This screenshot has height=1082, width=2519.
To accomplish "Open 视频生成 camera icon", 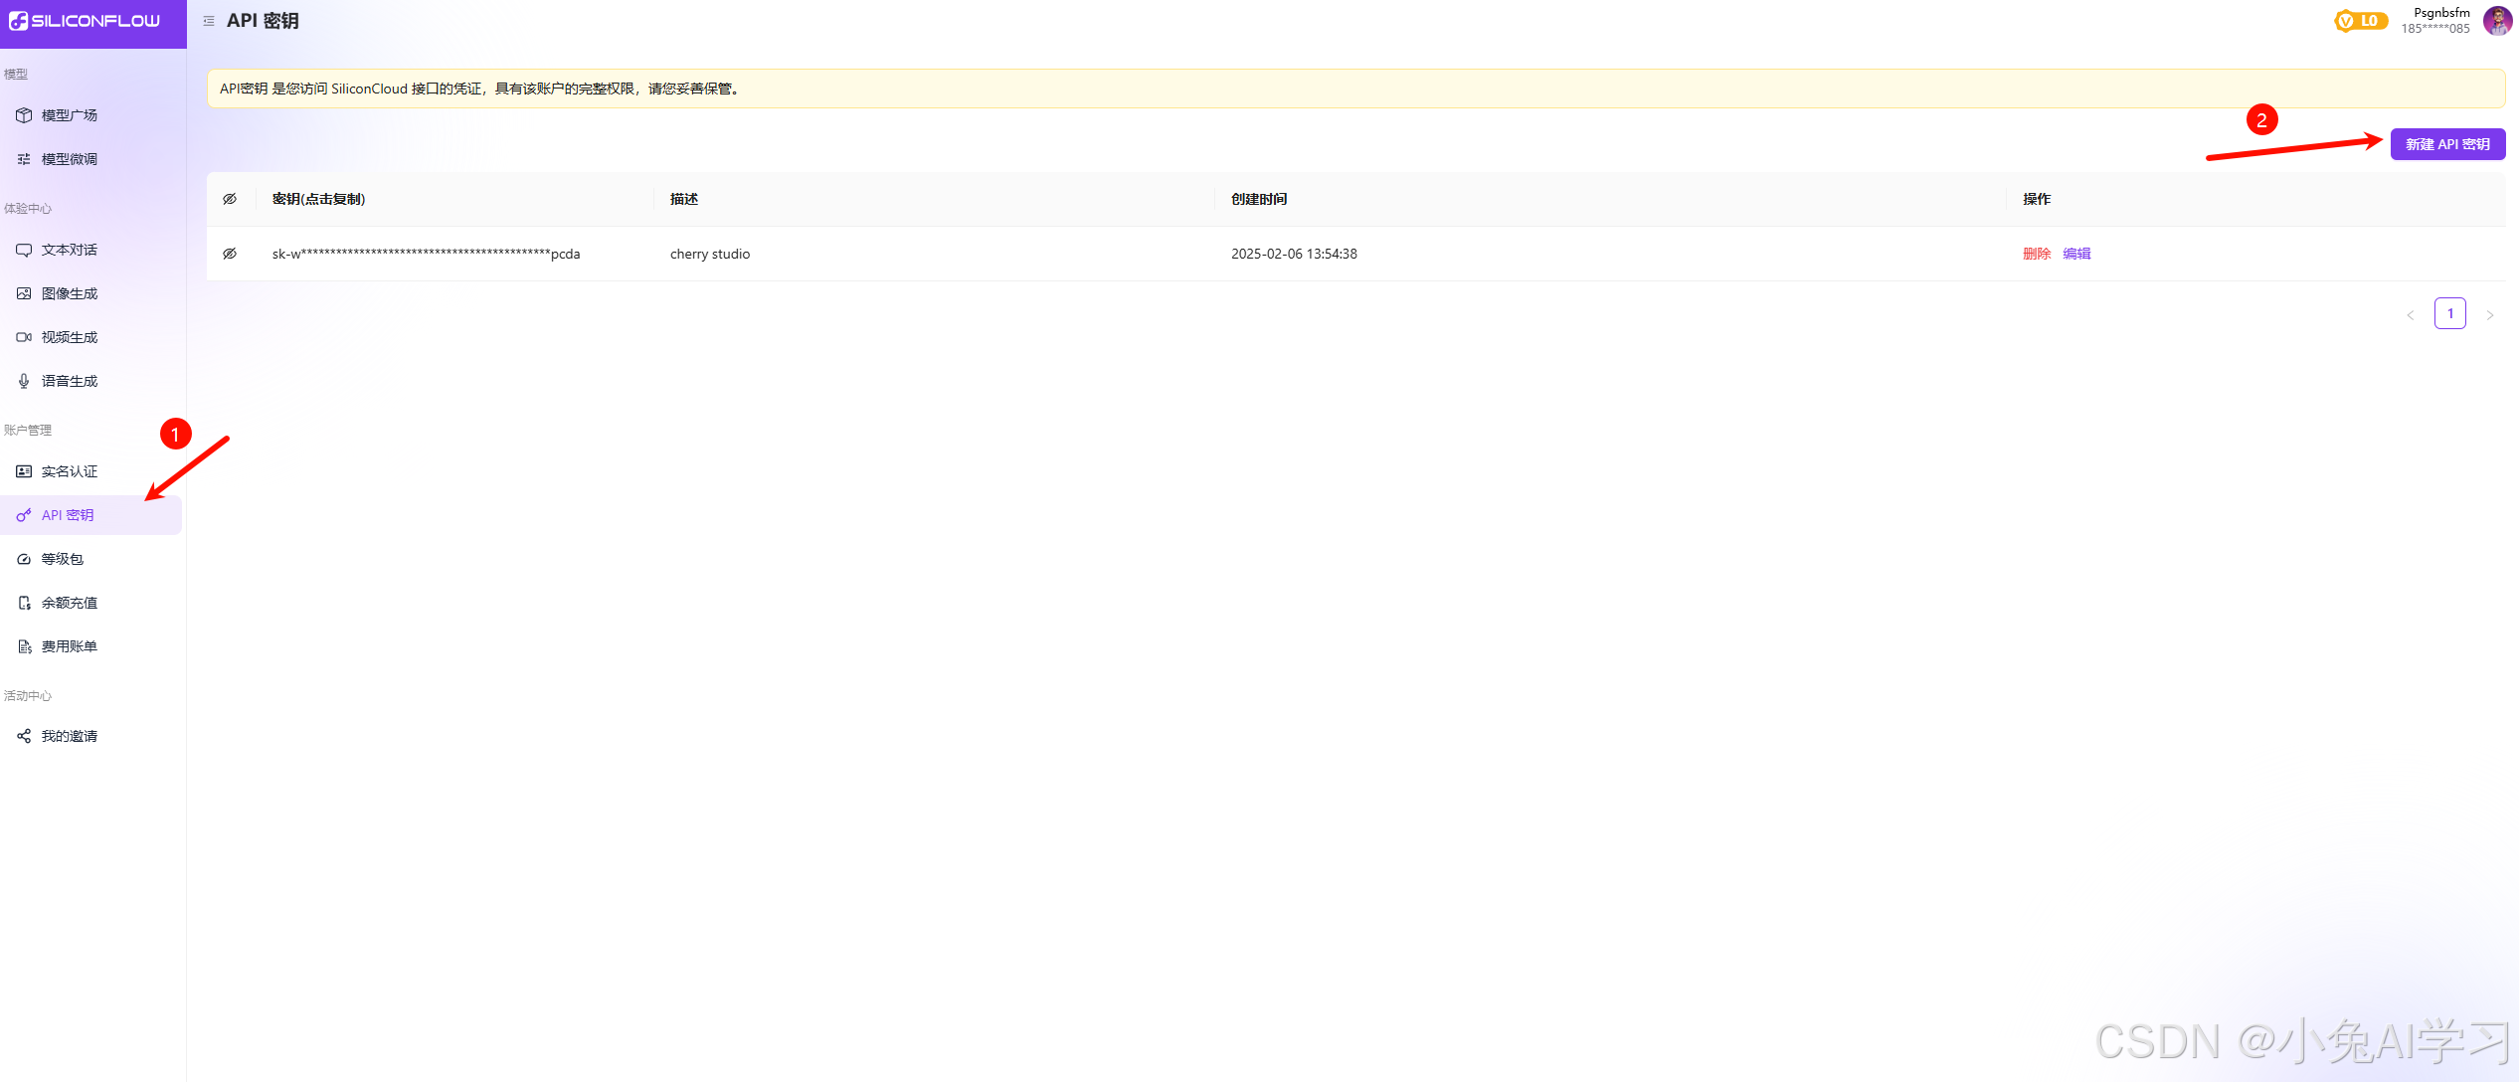I will point(24,337).
